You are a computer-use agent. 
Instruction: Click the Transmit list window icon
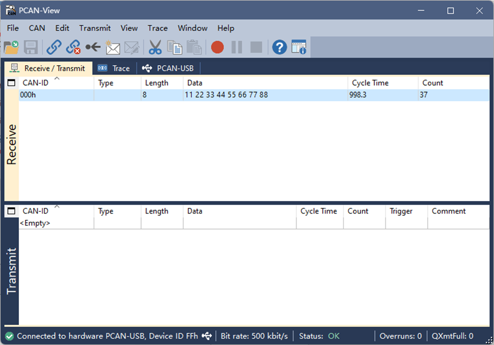(11, 211)
